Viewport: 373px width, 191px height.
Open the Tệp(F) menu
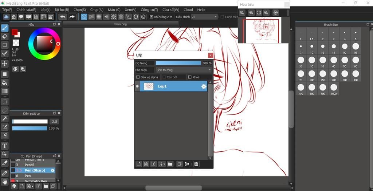[7, 10]
